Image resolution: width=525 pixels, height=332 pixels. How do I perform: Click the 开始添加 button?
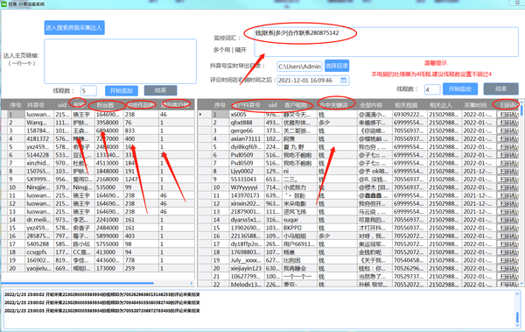(122, 90)
